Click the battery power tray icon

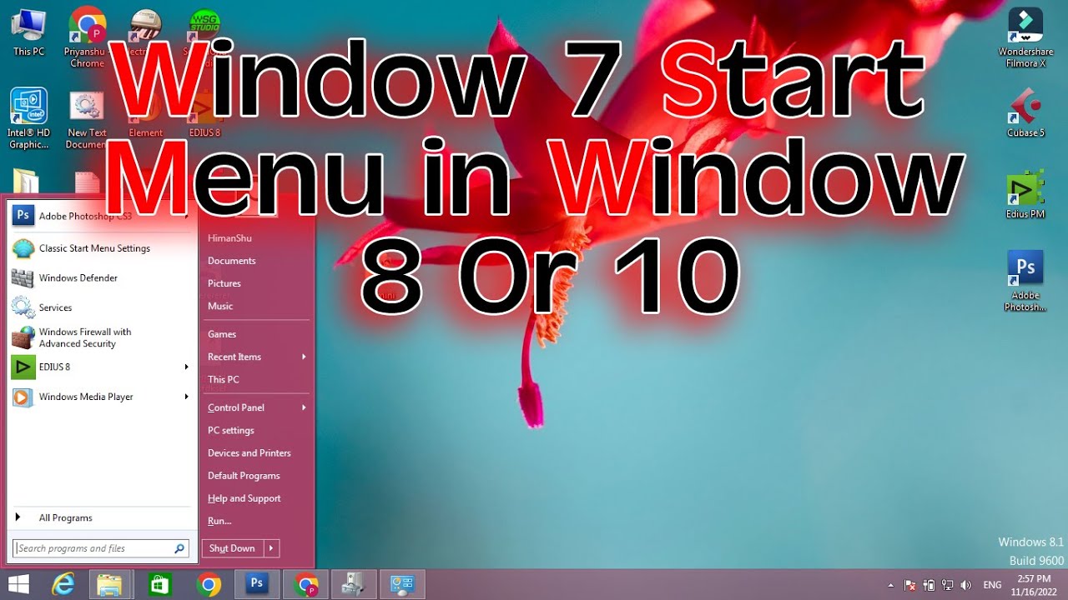point(929,585)
